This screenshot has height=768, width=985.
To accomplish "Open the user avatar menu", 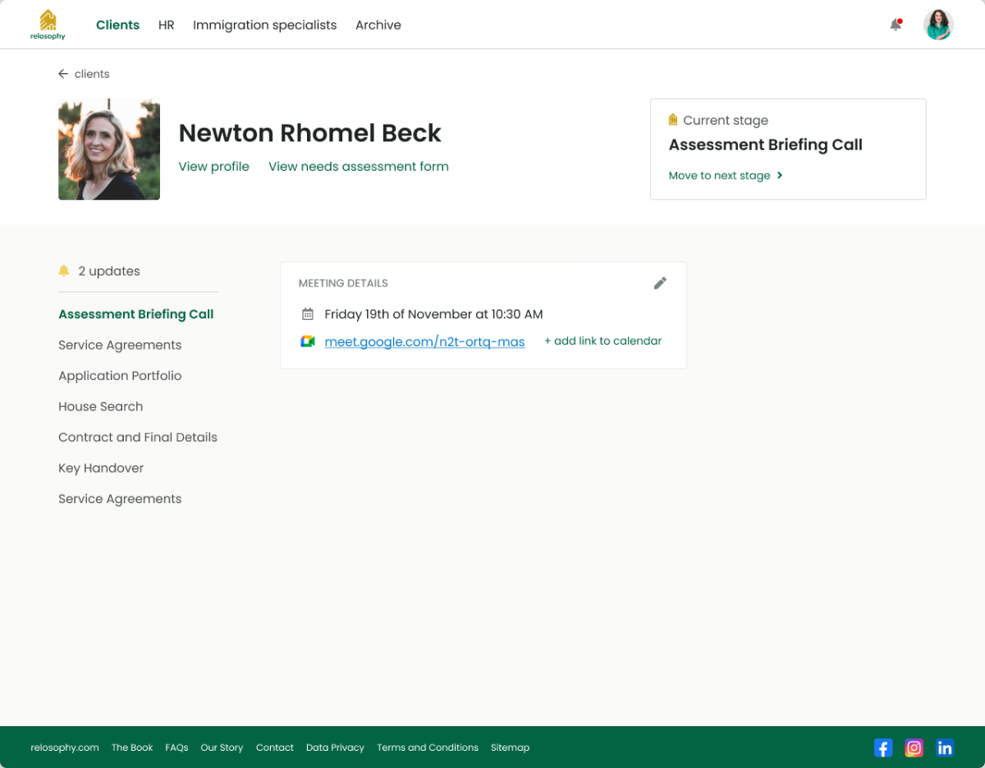I will (938, 25).
